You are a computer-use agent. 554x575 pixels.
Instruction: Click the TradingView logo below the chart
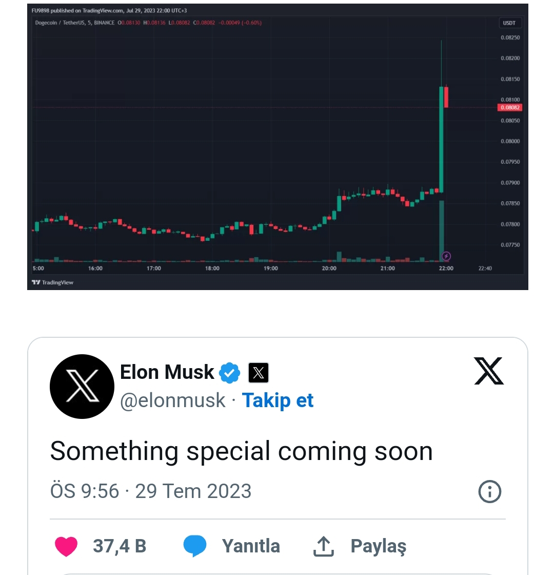52,282
